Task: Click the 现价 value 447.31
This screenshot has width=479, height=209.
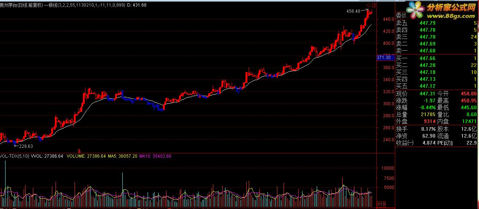Action: pos(427,94)
